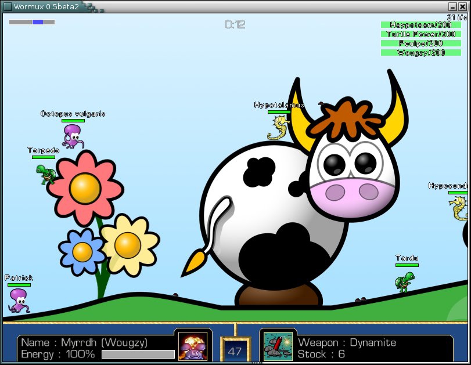Click the Dynamite weapon icon
Screen dimensions: 471x365
(x=278, y=346)
